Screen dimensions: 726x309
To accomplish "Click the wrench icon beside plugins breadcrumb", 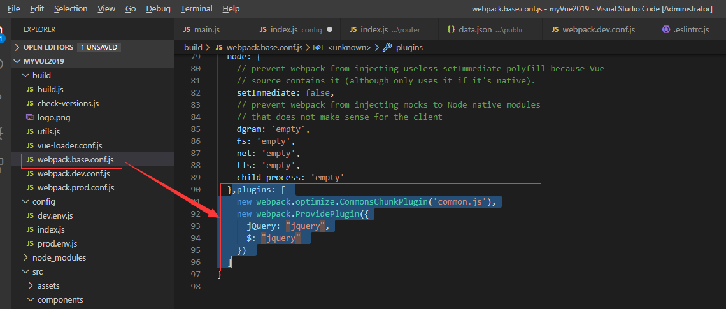I will point(387,47).
